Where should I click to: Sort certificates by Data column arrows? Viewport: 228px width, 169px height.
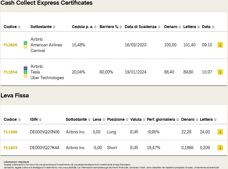[x=213, y=27]
